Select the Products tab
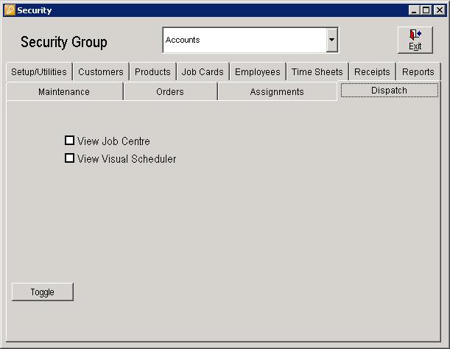 click(152, 72)
